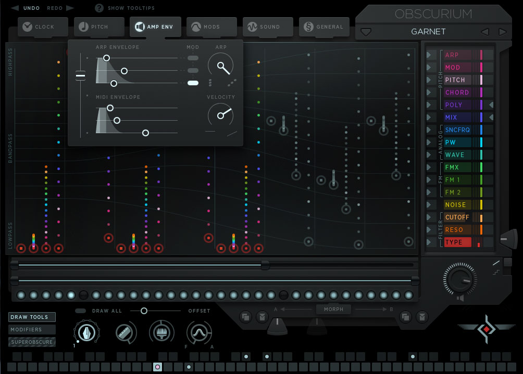Select the Pen draw tool
Viewport: 523px width, 374px height.
click(x=86, y=332)
